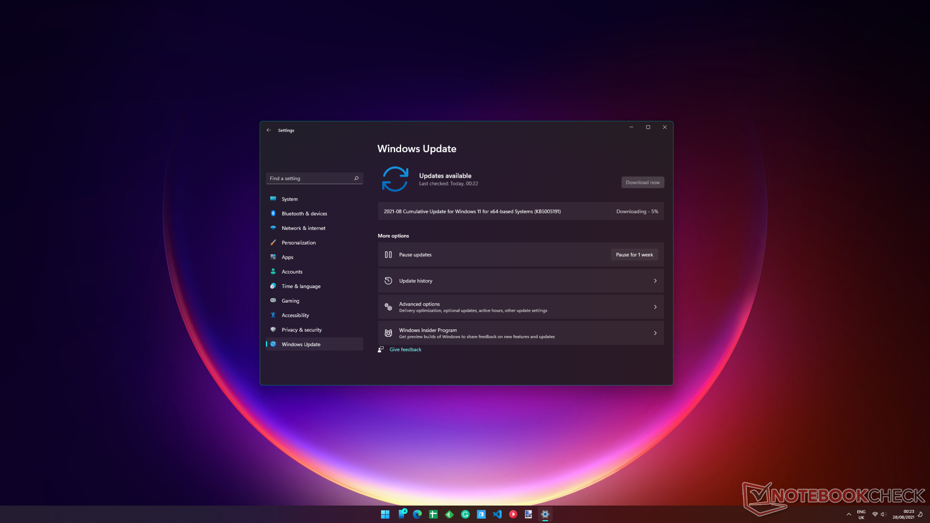Viewport: 930px width, 523px height.
Task: Click the Bluetooth & devices icon
Action: coord(273,213)
